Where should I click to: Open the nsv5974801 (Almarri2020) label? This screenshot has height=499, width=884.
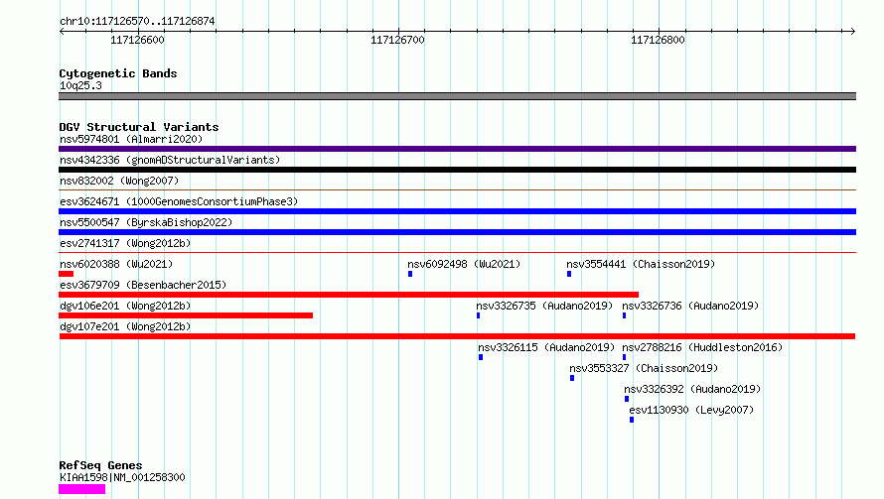(x=131, y=139)
